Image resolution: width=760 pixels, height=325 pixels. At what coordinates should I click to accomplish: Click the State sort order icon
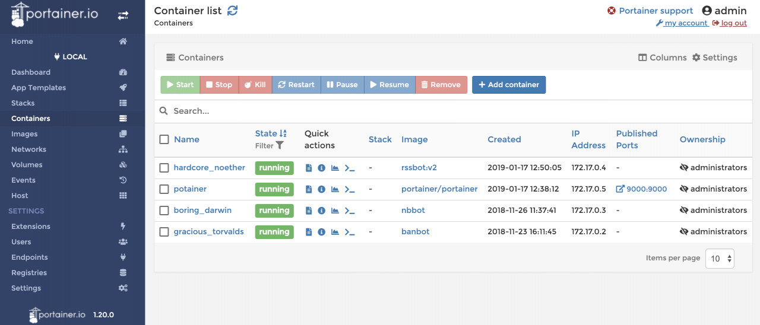tap(283, 133)
